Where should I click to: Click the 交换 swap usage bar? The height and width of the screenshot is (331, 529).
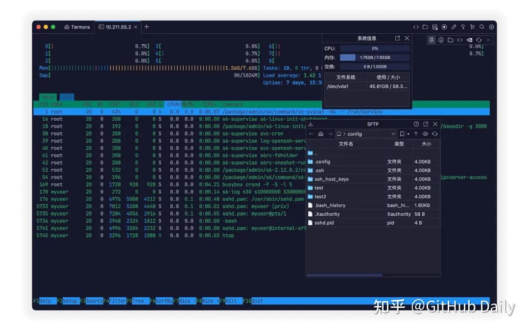click(x=375, y=67)
